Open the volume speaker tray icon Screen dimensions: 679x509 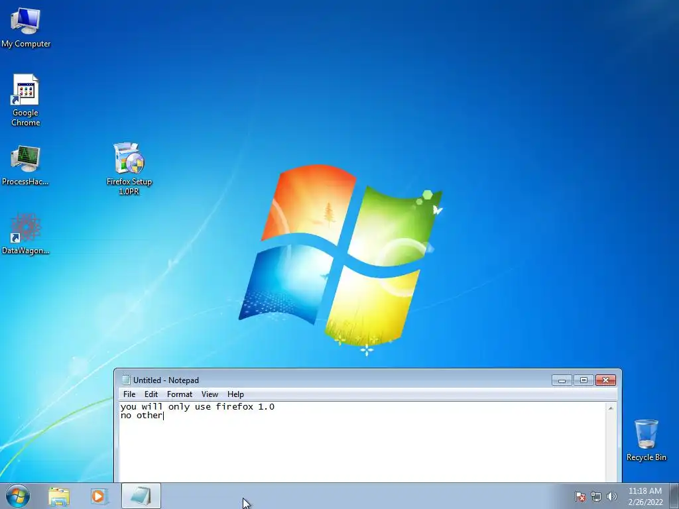[611, 496]
